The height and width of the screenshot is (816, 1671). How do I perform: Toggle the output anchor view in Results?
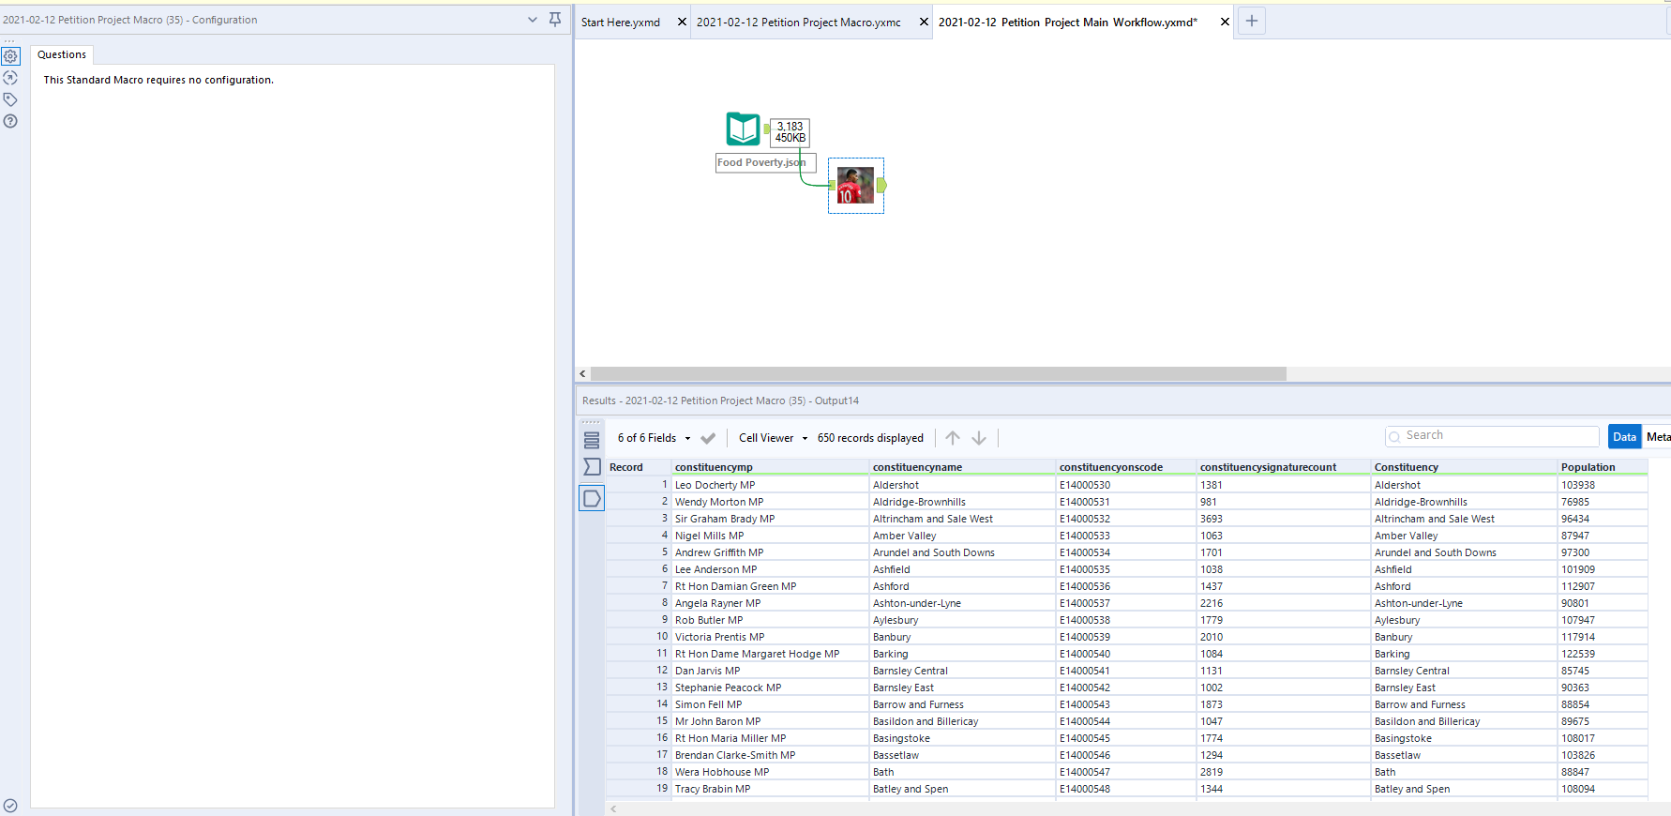592,498
